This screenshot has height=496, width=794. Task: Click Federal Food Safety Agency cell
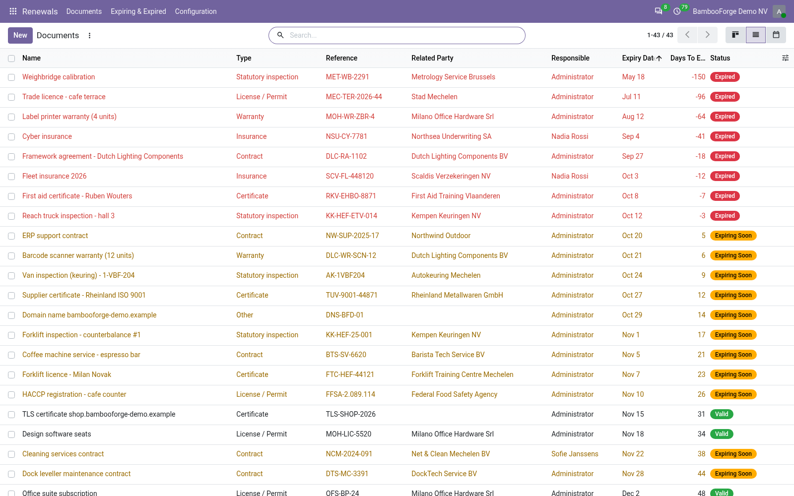[454, 394]
